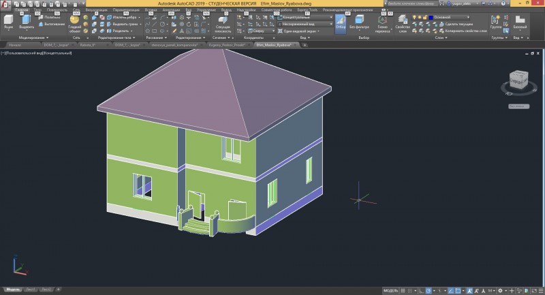Click Сделать текущим layer button
Viewport: 545px width, 295px height.
pos(456,24)
